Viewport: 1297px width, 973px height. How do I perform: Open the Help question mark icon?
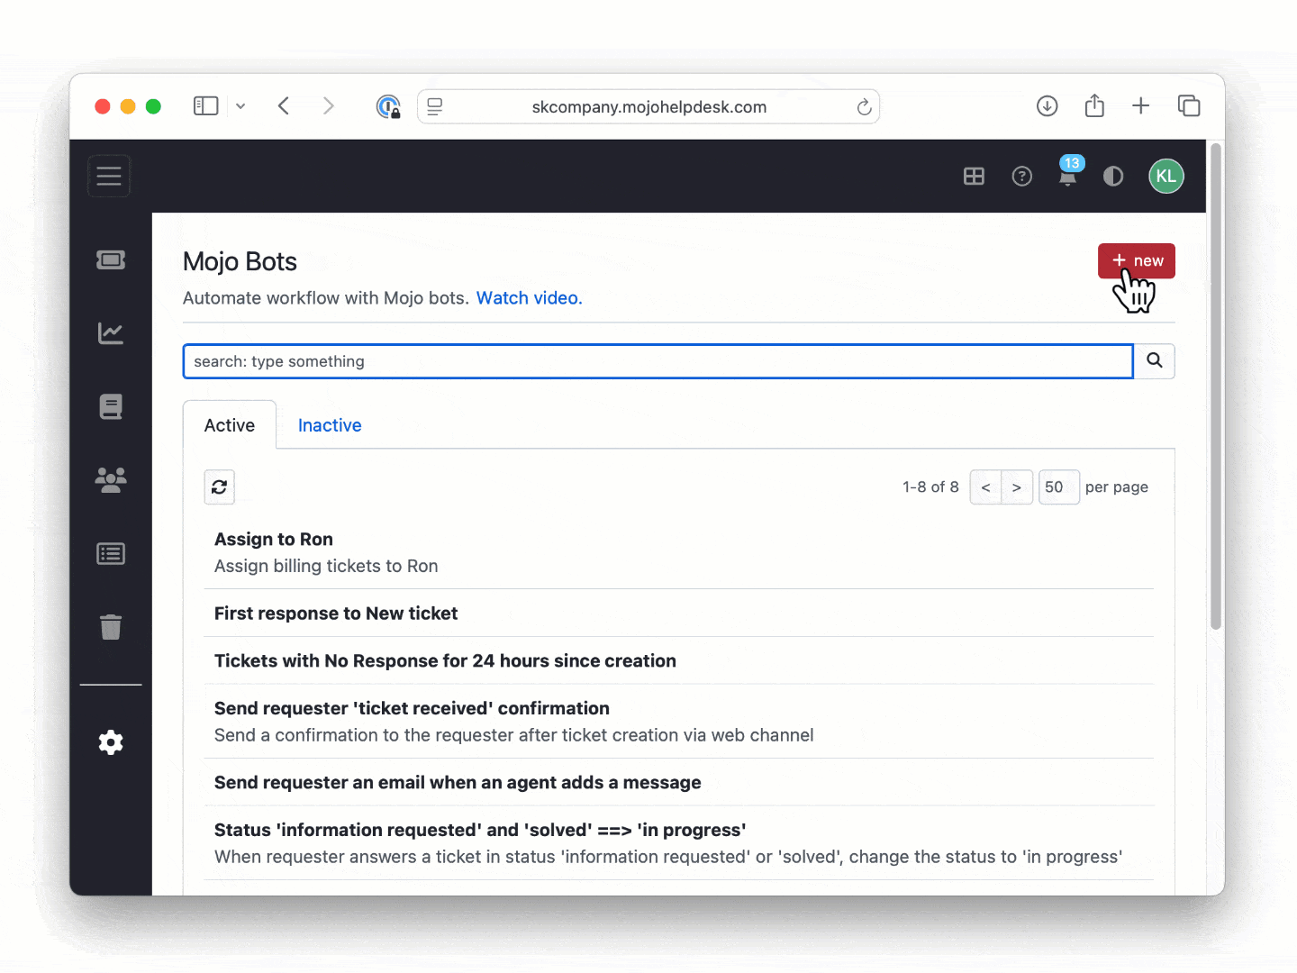point(1021,176)
